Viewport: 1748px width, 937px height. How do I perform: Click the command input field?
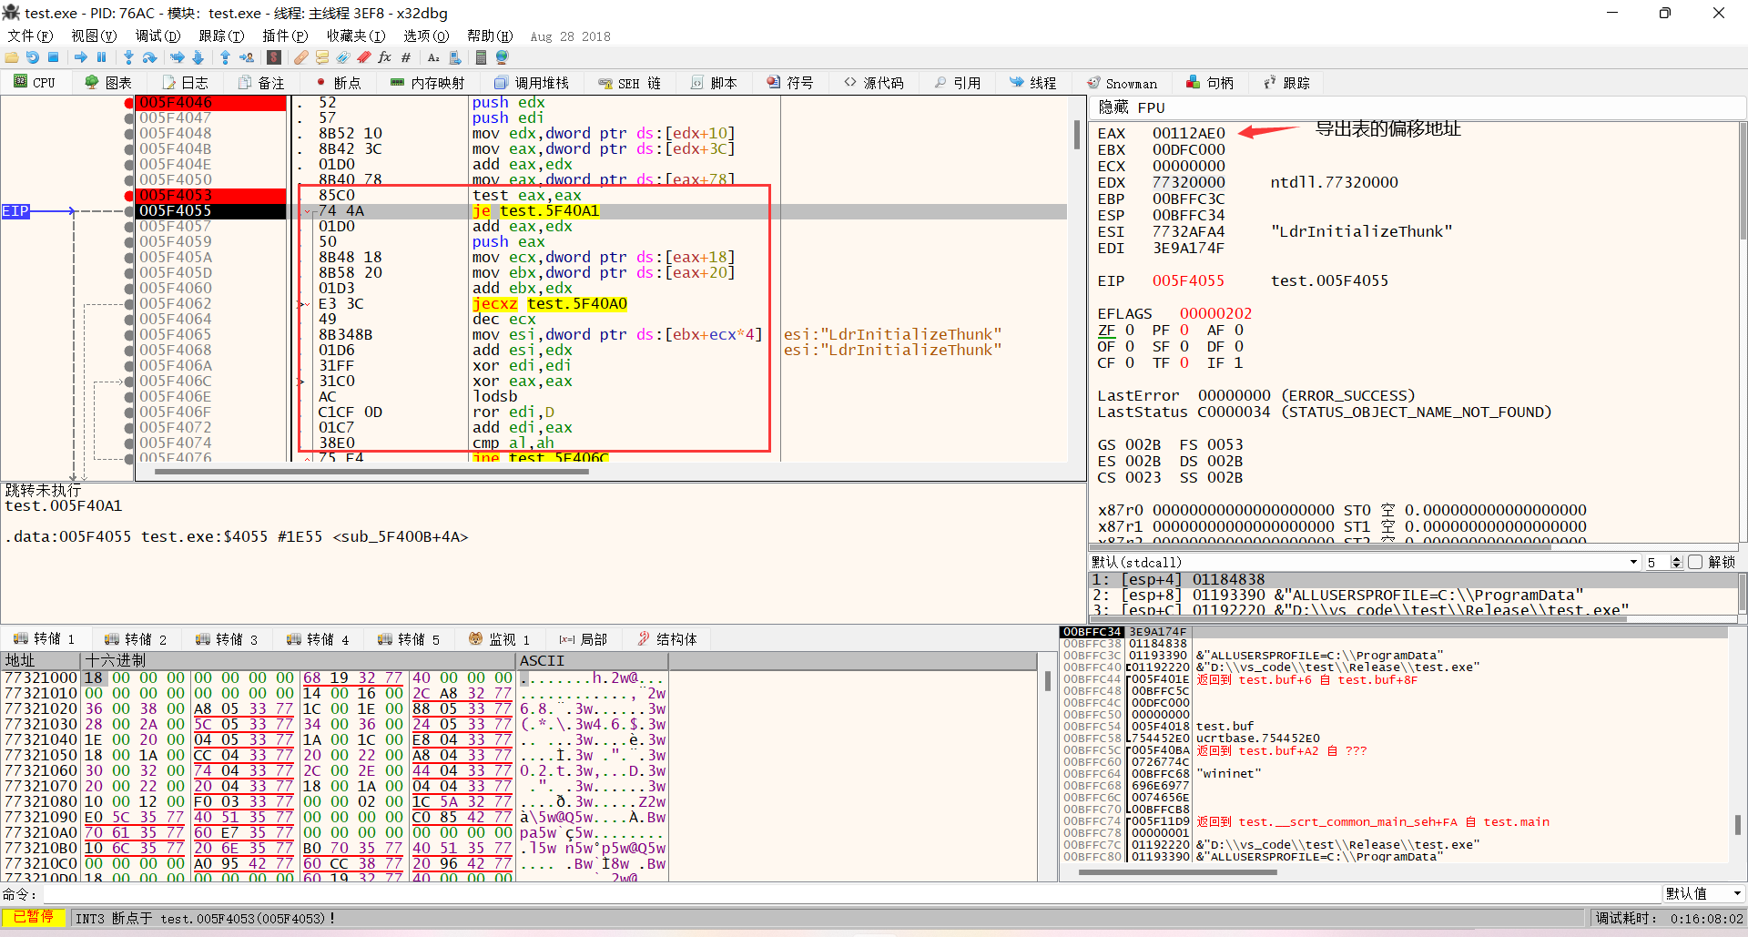[x=850, y=893]
